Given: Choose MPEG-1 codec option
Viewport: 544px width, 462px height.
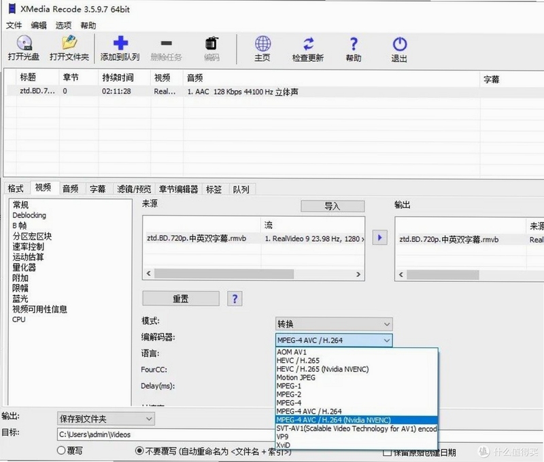Looking at the screenshot, I should [356, 386].
